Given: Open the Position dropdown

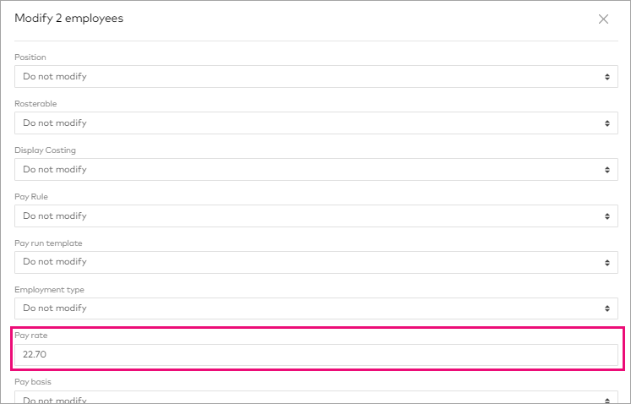Looking at the screenshot, I should [x=315, y=77].
